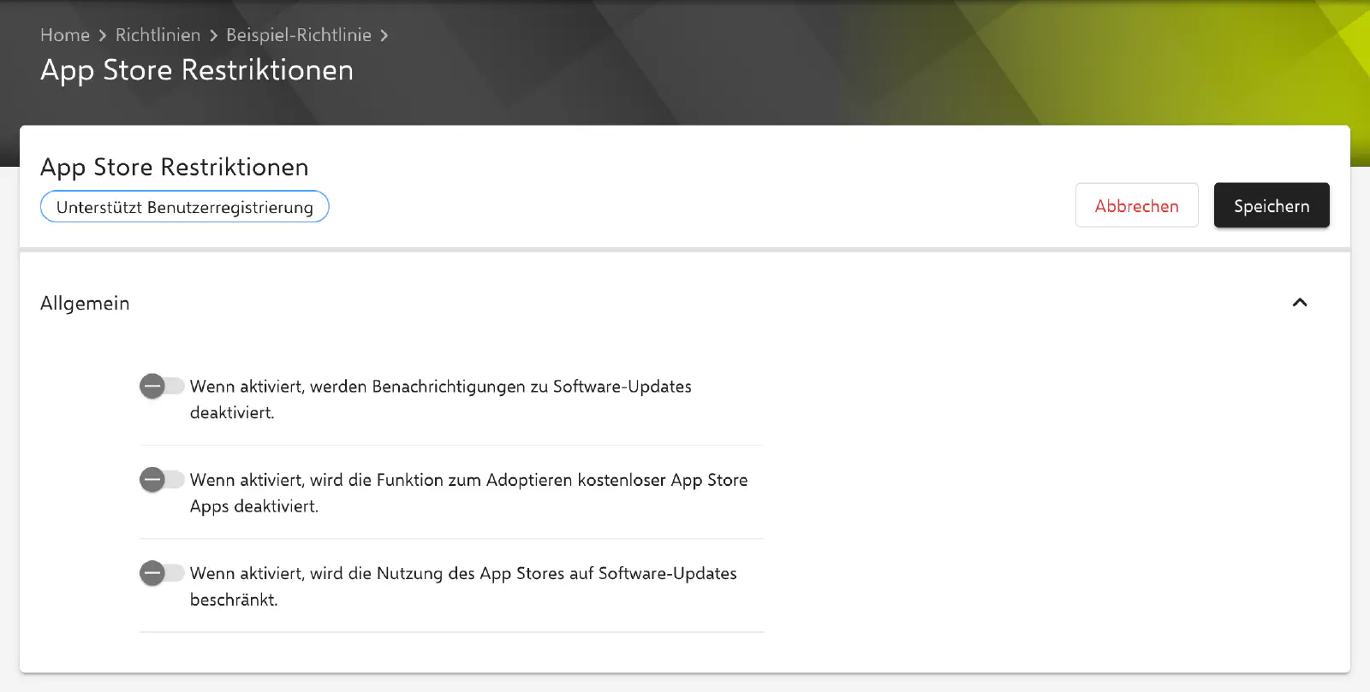The width and height of the screenshot is (1370, 692).
Task: Click text about 'Nutzung des App Stores auf Software-Updates'
Action: click(x=463, y=586)
